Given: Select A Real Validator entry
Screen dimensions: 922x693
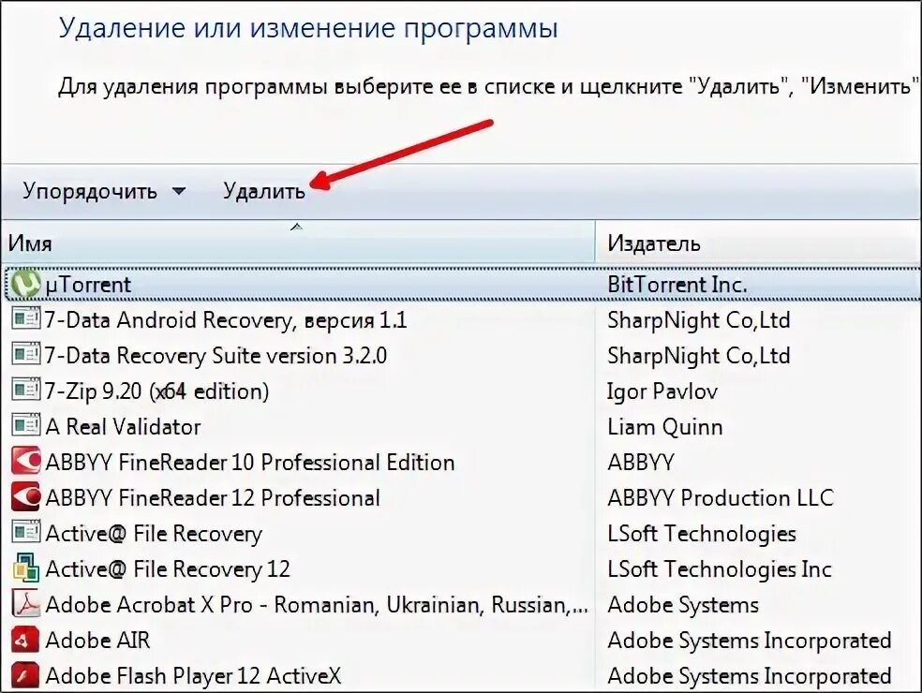Looking at the screenshot, I should [x=123, y=427].
